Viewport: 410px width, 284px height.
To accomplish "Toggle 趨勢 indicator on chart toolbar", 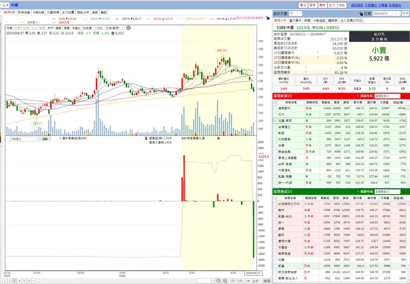I will (x=59, y=28).
